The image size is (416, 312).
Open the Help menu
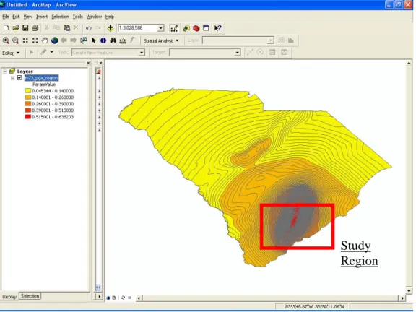[x=110, y=17]
